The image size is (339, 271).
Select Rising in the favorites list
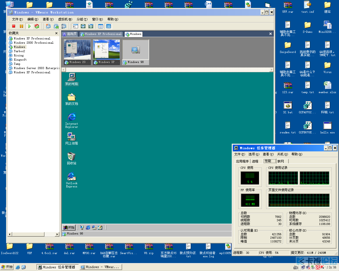[x=16, y=55]
